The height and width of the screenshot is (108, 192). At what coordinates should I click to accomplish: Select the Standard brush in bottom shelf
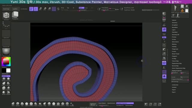(18, 104)
